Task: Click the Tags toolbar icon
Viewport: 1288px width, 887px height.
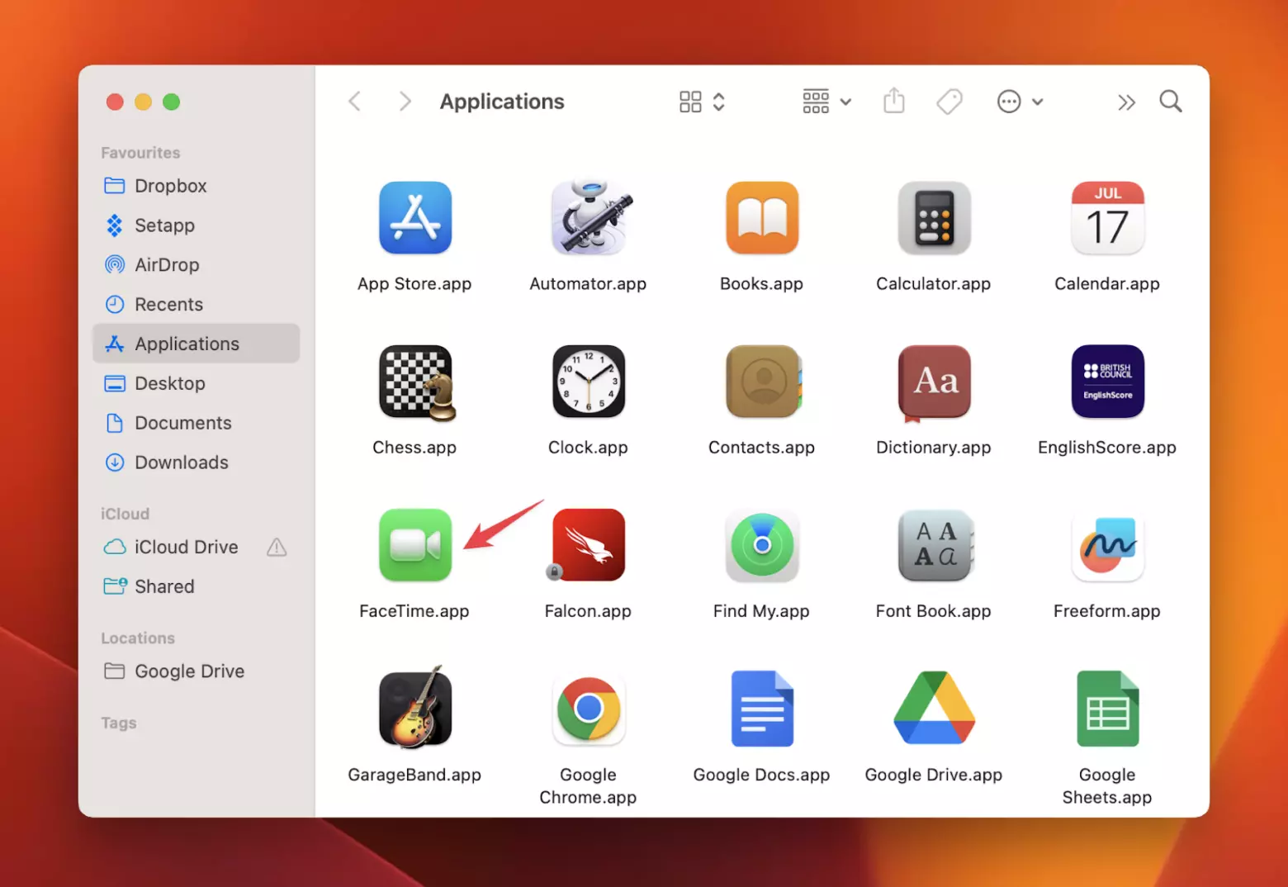Action: pyautogui.click(x=949, y=102)
